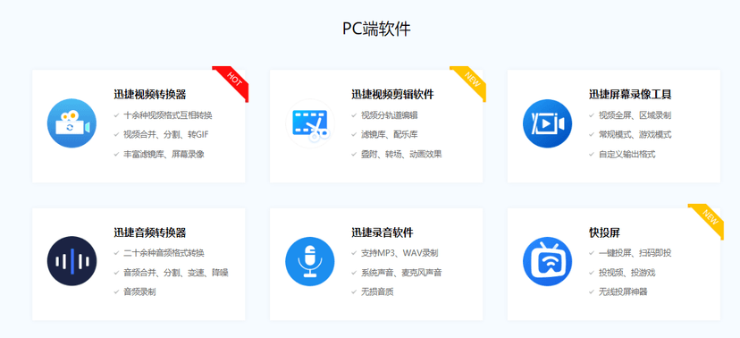The height and width of the screenshot is (338, 740).
Task: Click the 迅捷录音软件 microphone icon
Action: [310, 260]
